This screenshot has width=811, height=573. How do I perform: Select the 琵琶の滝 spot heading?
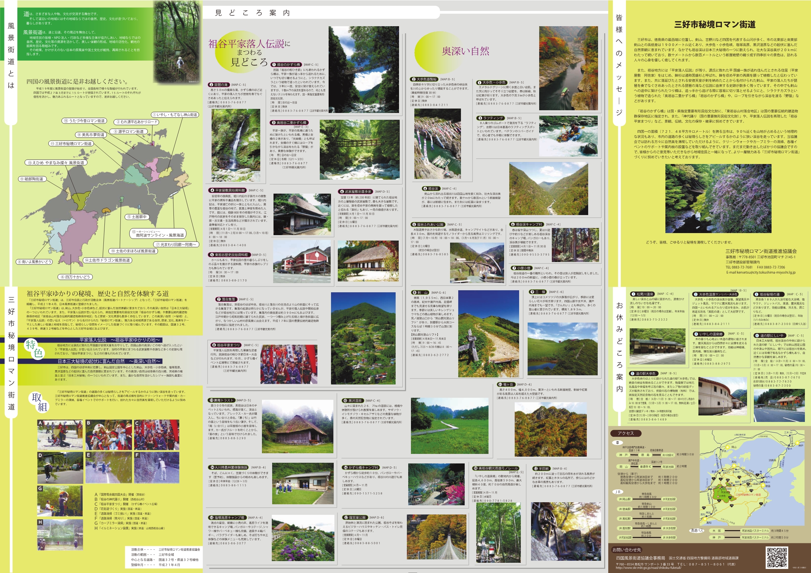coord(219,85)
